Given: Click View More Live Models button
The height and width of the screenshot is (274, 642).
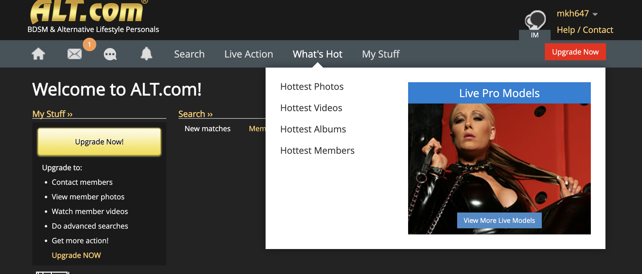Looking at the screenshot, I should click(499, 220).
